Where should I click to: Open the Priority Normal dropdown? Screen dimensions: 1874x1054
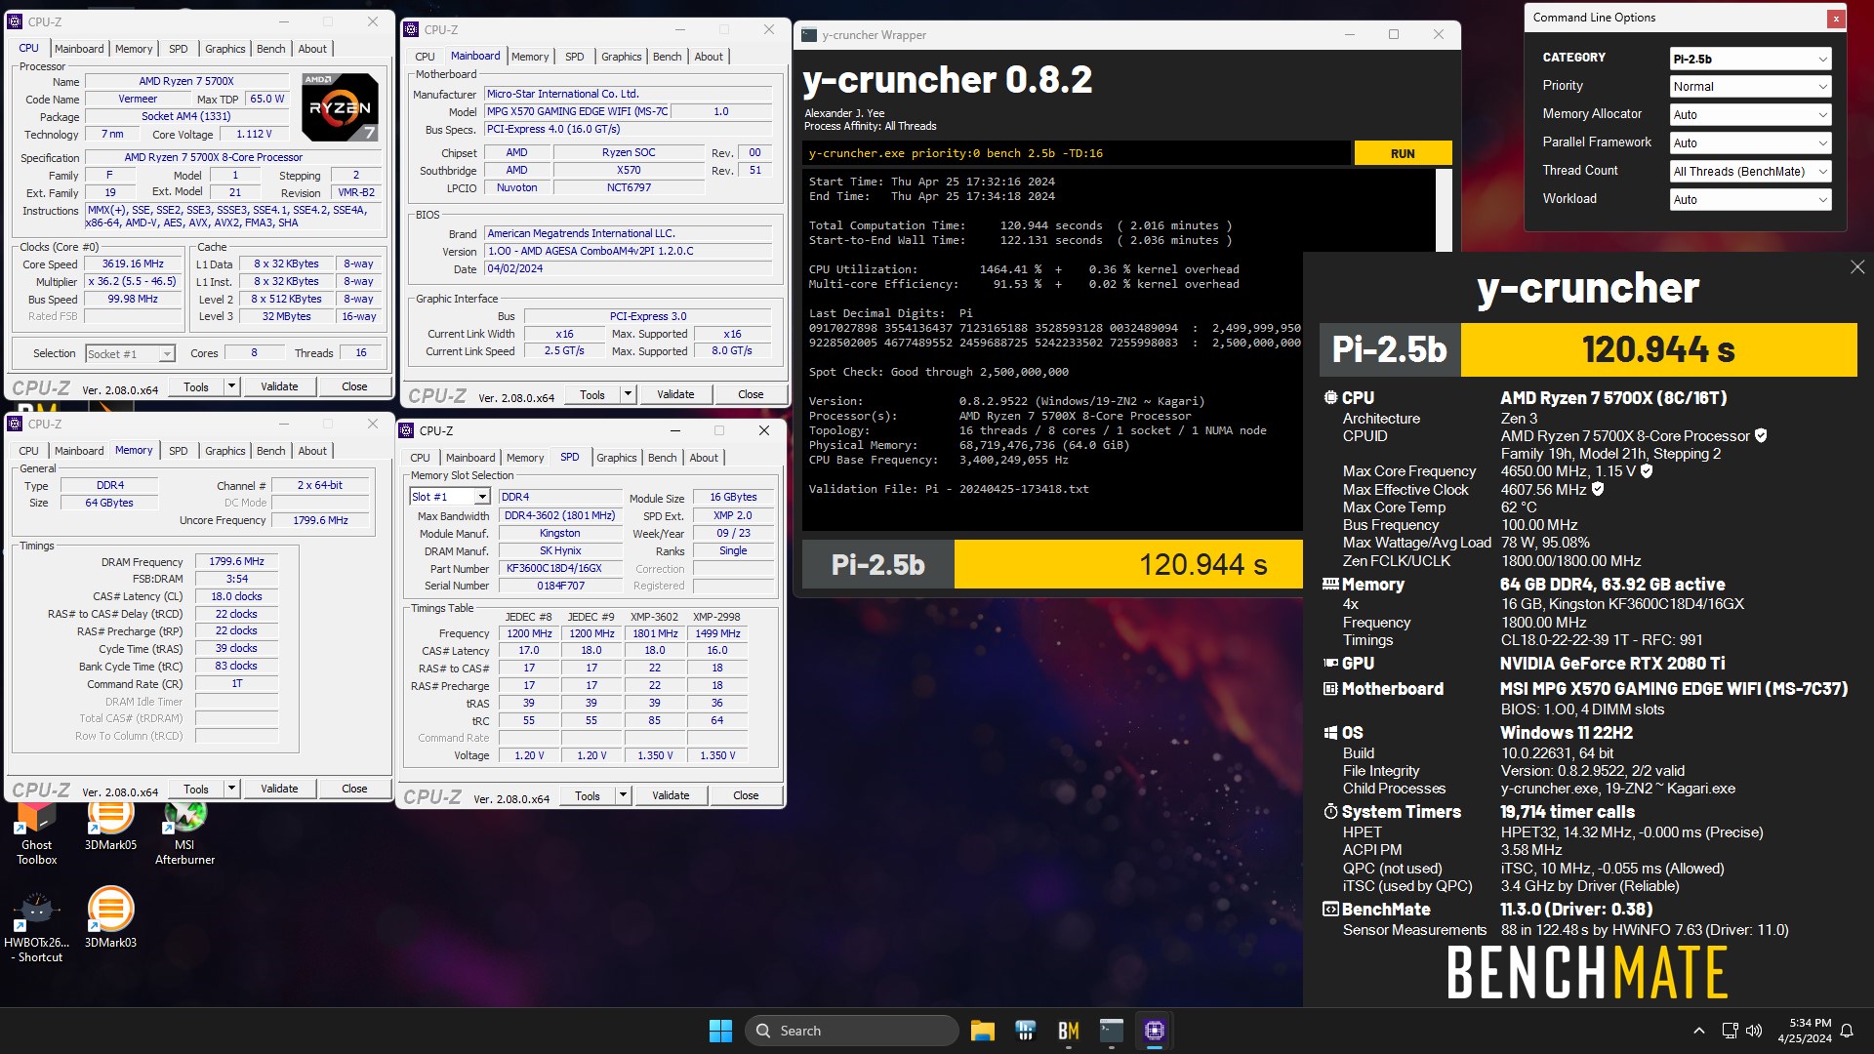coord(1750,86)
